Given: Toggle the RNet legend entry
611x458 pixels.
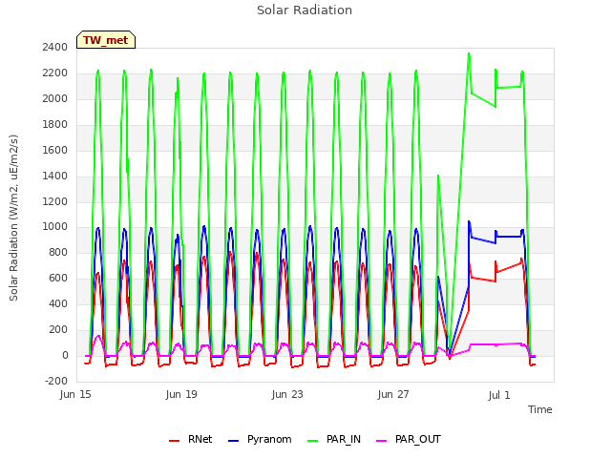Looking at the screenshot, I should tap(191, 439).
